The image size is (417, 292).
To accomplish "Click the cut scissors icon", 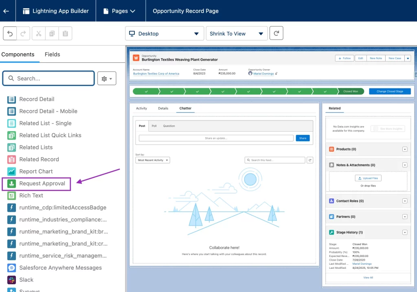I will click(x=39, y=33).
